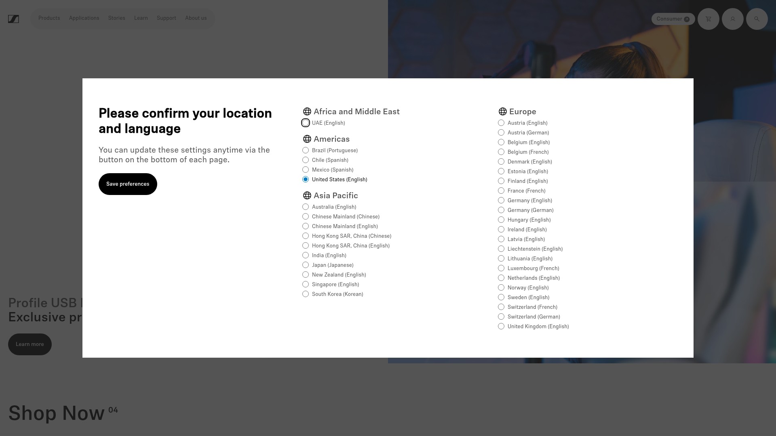Viewport: 776px width, 436px height.
Task: Select Norway (English) radio button
Action: 501,287
